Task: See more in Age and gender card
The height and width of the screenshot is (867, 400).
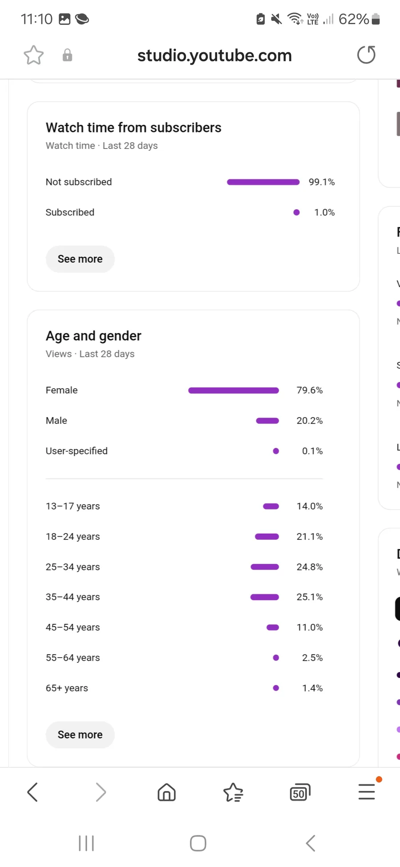Action: tap(80, 735)
